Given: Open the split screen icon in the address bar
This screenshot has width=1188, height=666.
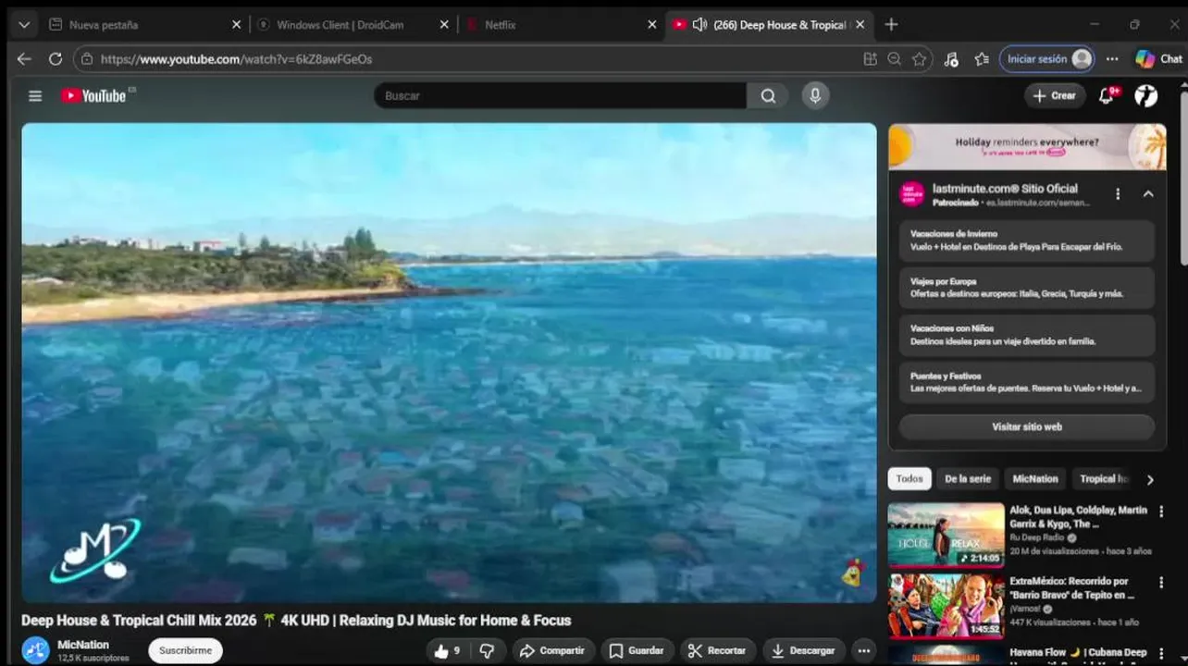Looking at the screenshot, I should point(870,59).
